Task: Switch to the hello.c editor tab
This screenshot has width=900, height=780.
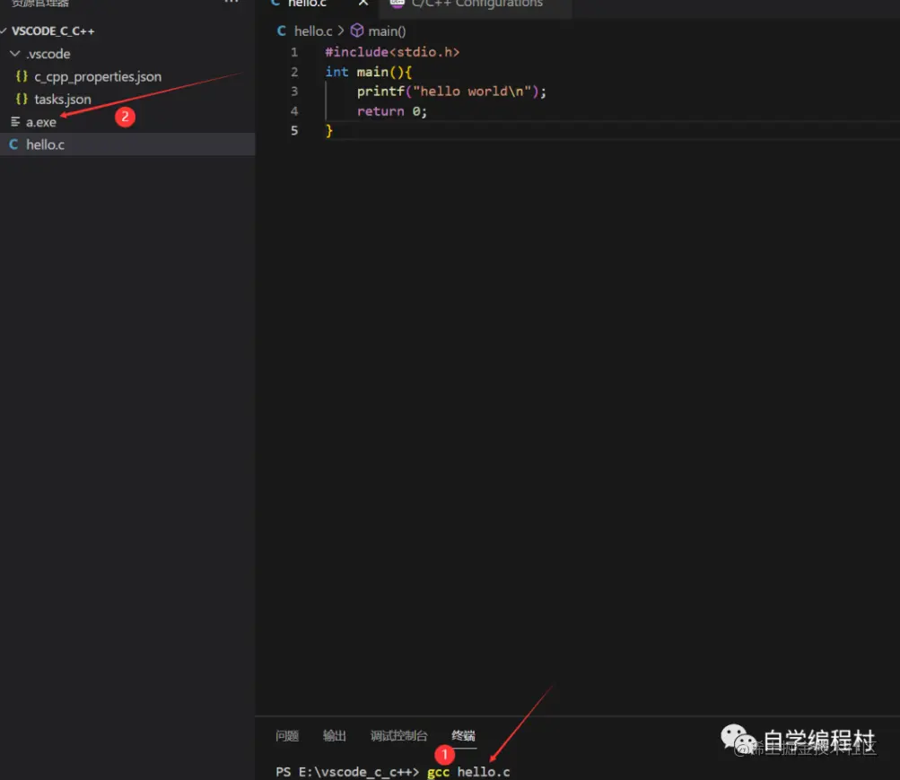Action: click(x=307, y=4)
